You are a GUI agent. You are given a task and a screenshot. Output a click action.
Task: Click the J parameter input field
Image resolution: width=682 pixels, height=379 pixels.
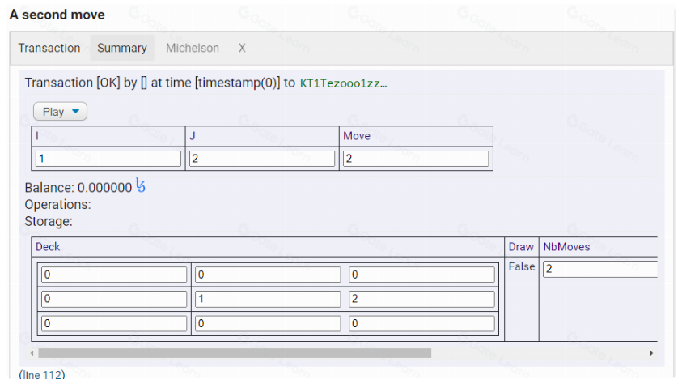point(262,159)
